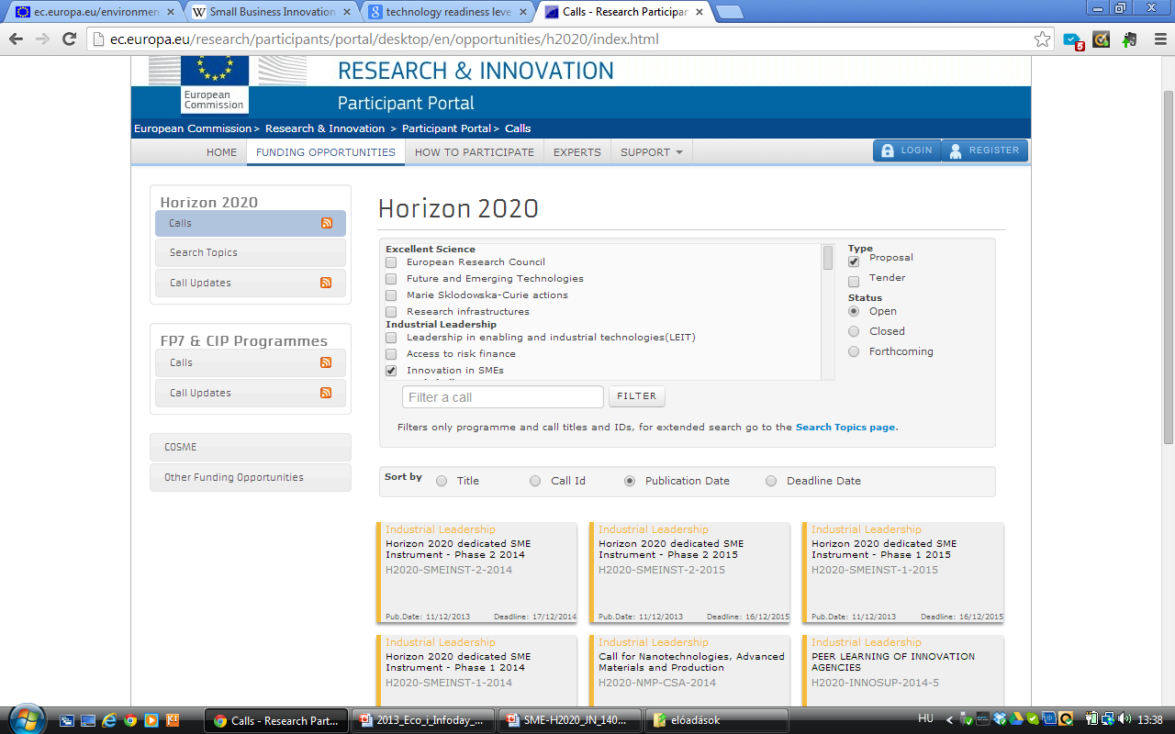The width and height of the screenshot is (1175, 734).
Task: Open the blue tag extension with badge 5
Action: pyautogui.click(x=1072, y=40)
